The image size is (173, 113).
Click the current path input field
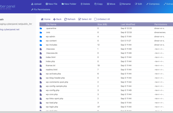[16, 24]
